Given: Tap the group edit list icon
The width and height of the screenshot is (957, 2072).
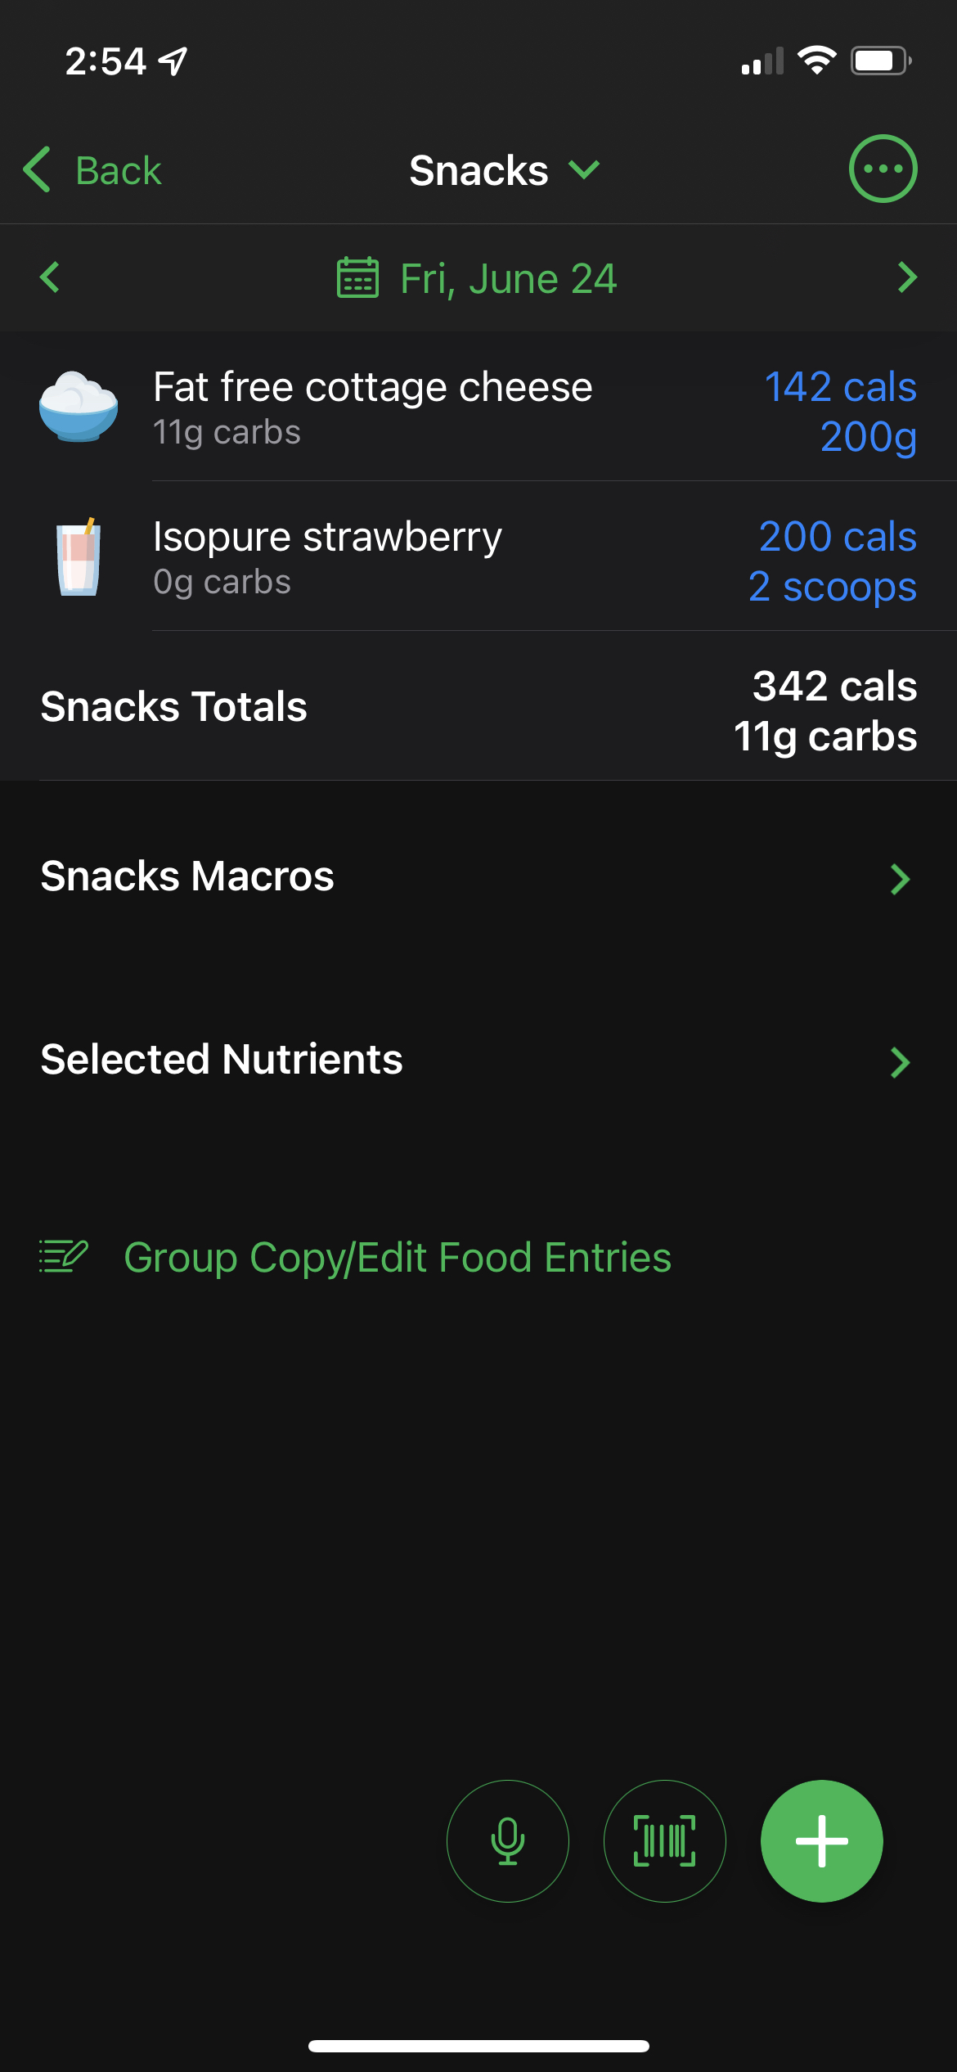Looking at the screenshot, I should (x=63, y=1256).
